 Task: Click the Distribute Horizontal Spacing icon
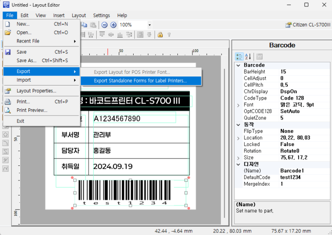(x=91, y=34)
